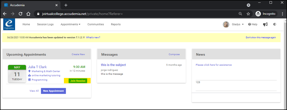
Task: Click Create New in Upcoming Appointments
Action: tap(78, 54)
